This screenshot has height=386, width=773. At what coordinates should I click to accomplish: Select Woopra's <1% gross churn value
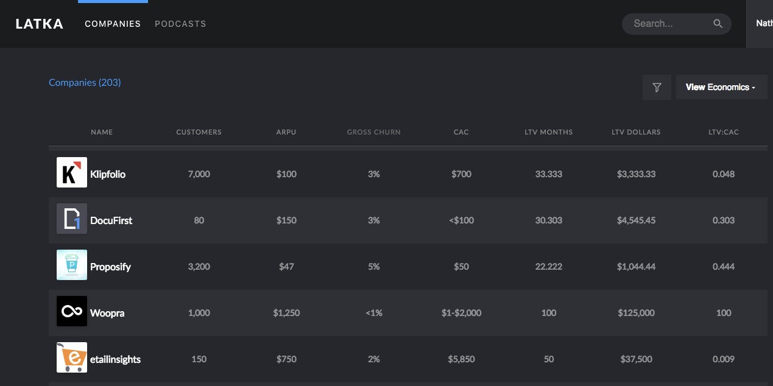point(374,313)
